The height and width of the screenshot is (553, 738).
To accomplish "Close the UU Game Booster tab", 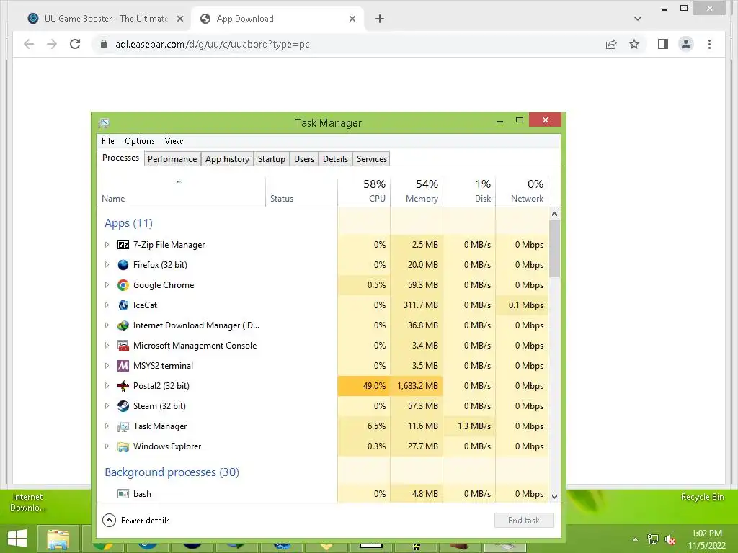I will 179,19.
